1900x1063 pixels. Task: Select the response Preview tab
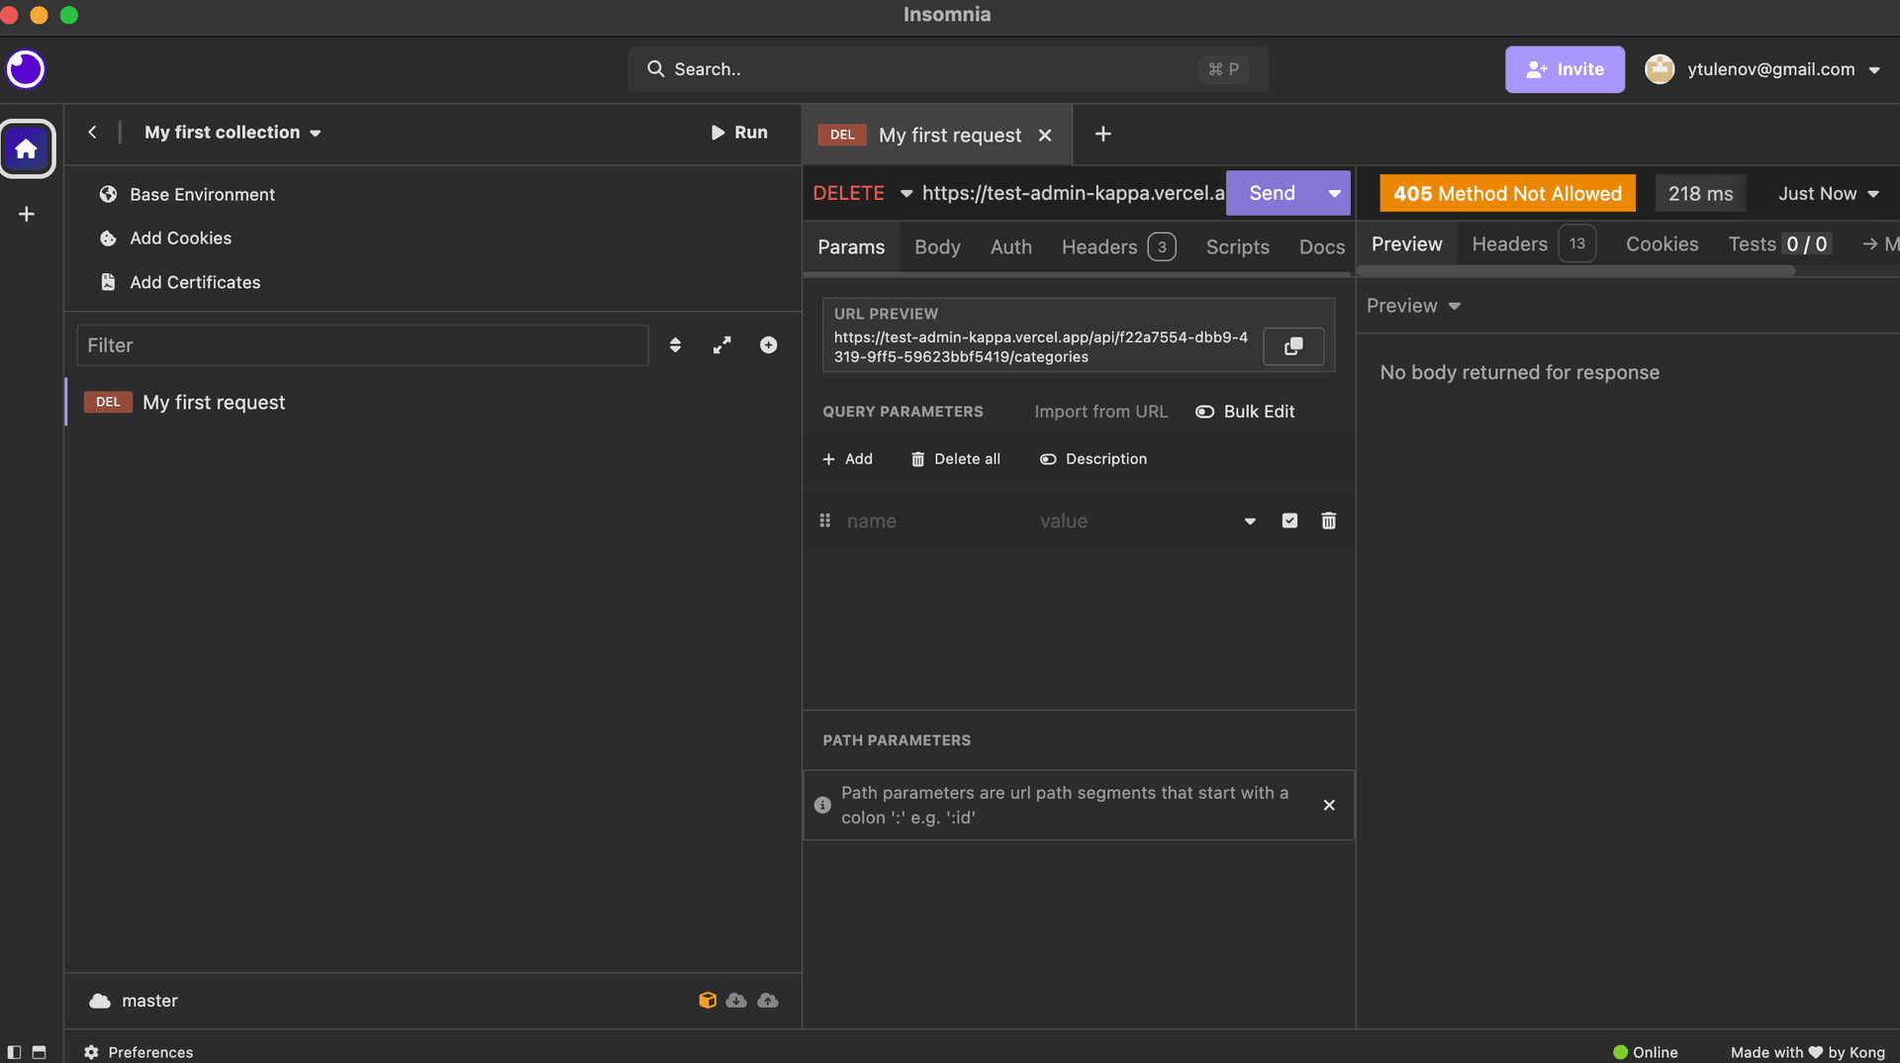coord(1406,244)
